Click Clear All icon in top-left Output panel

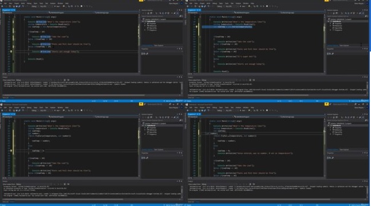point(65,80)
